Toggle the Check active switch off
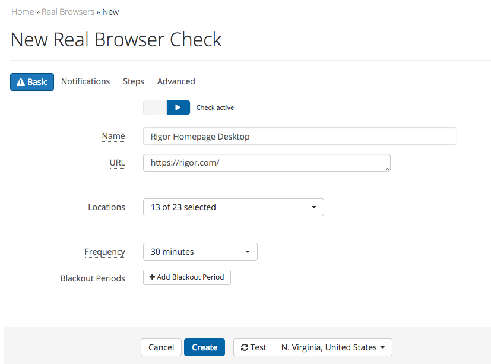Viewport: 491px width, 364px height. [167, 107]
